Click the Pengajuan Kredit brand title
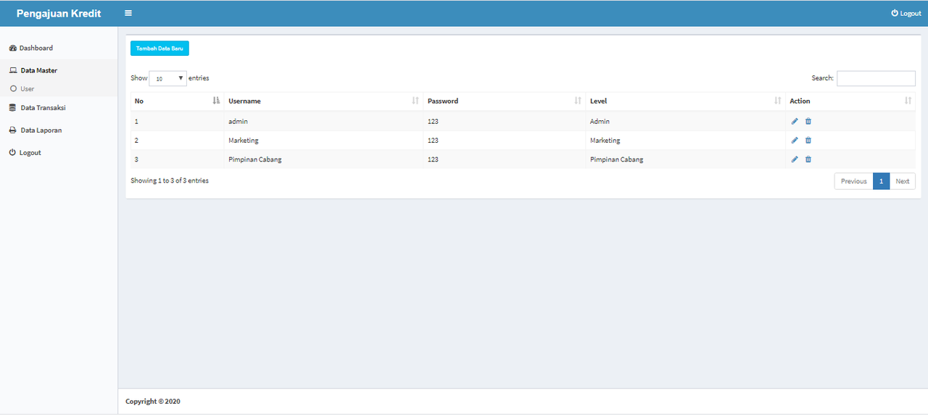928x416 pixels. coord(59,13)
